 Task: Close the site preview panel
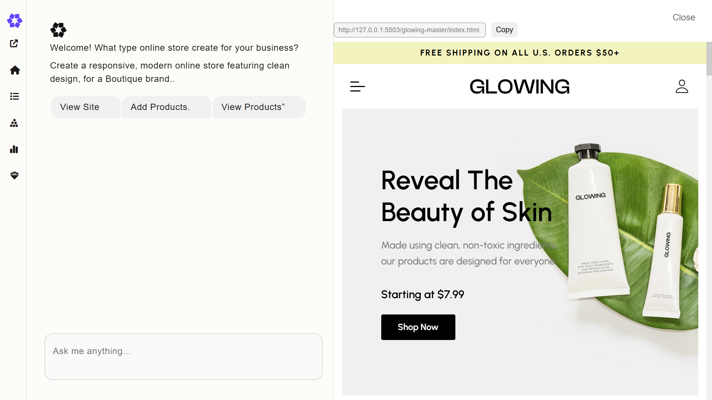click(x=683, y=17)
